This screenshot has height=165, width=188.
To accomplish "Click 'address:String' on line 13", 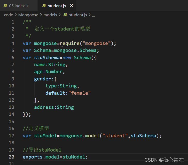I will tap(54, 107).
